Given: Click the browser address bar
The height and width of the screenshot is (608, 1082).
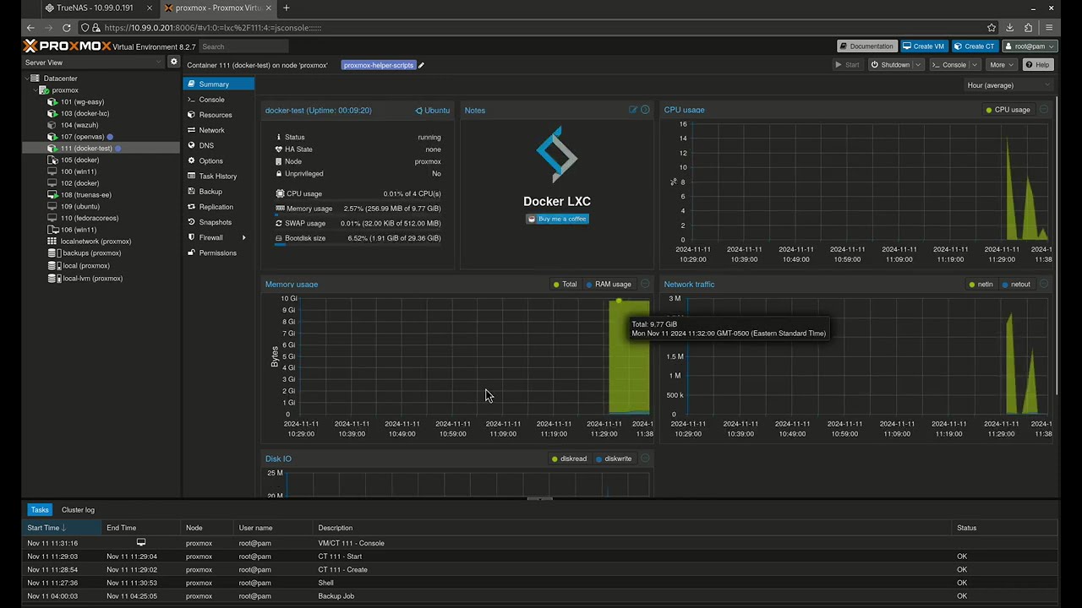Looking at the screenshot, I should pyautogui.click(x=541, y=28).
